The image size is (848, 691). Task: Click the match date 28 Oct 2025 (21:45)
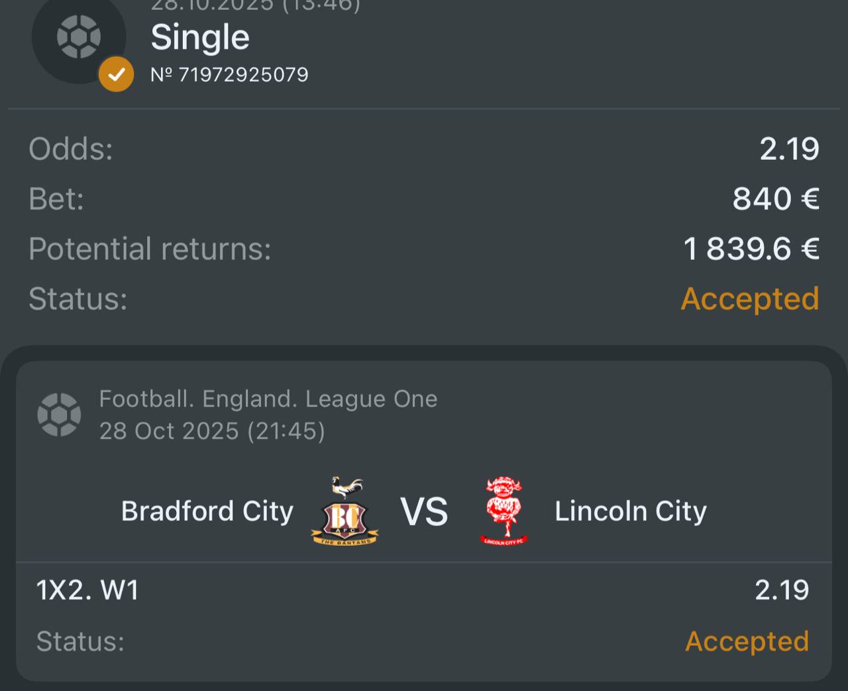[x=212, y=431]
